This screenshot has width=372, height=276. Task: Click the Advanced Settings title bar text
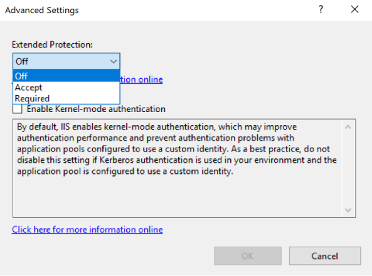coord(42,10)
